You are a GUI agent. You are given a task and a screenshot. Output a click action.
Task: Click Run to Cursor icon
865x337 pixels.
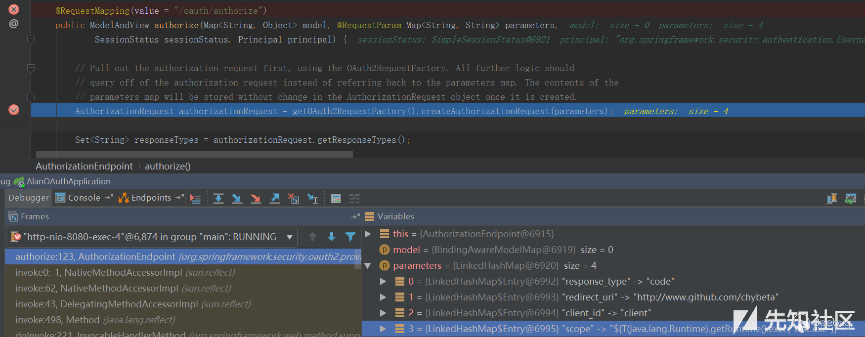click(312, 199)
